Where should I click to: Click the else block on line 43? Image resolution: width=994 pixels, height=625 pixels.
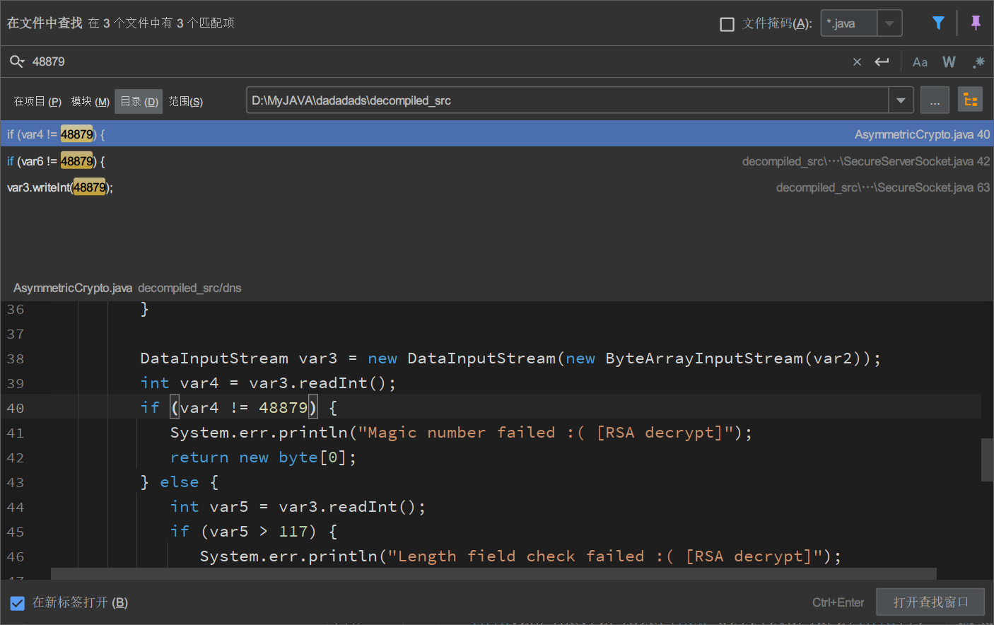click(180, 482)
